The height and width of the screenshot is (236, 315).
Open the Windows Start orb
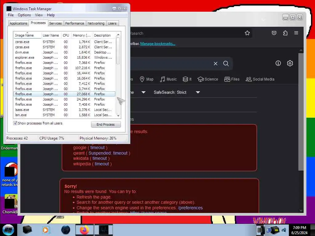coord(8,230)
